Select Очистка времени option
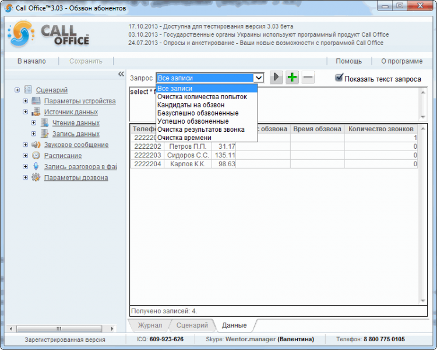The height and width of the screenshot is (350, 437). click(x=206, y=138)
